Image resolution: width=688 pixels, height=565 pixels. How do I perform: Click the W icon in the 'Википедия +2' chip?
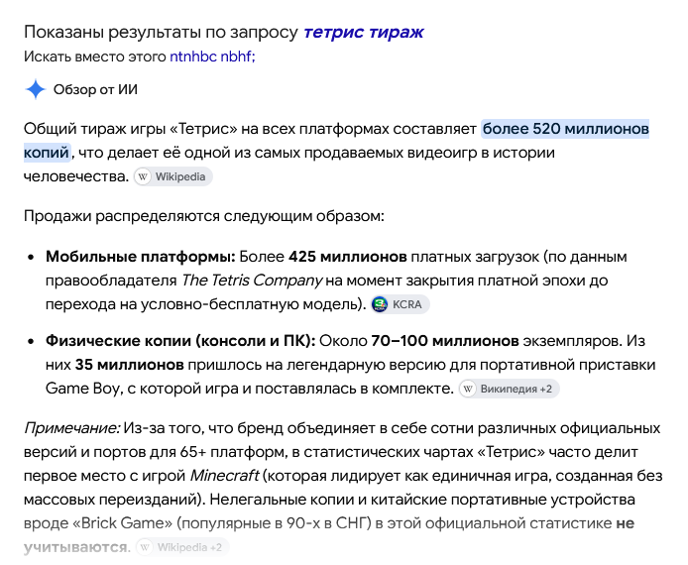[468, 390]
